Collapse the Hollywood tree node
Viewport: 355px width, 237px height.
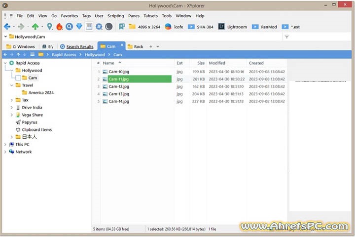(12, 71)
